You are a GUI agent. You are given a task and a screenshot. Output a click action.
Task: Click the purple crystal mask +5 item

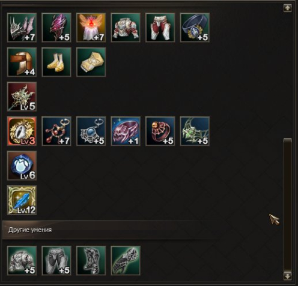(56, 28)
